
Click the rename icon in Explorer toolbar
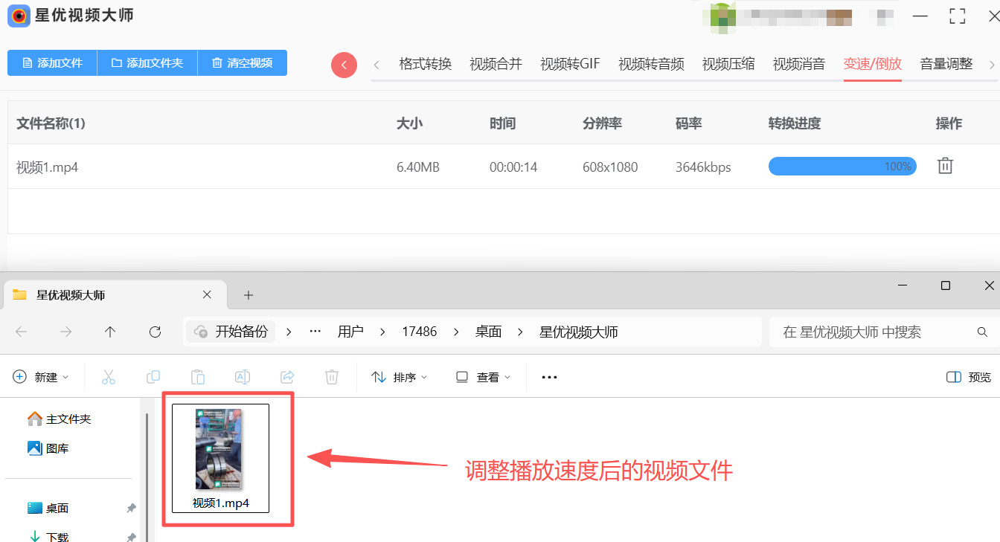(x=243, y=377)
